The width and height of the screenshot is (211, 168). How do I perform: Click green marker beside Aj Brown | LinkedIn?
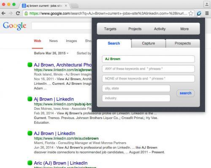(x=30, y=99)
